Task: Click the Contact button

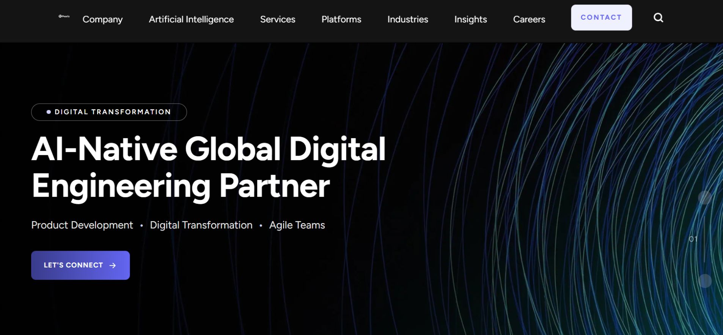Action: [x=601, y=17]
